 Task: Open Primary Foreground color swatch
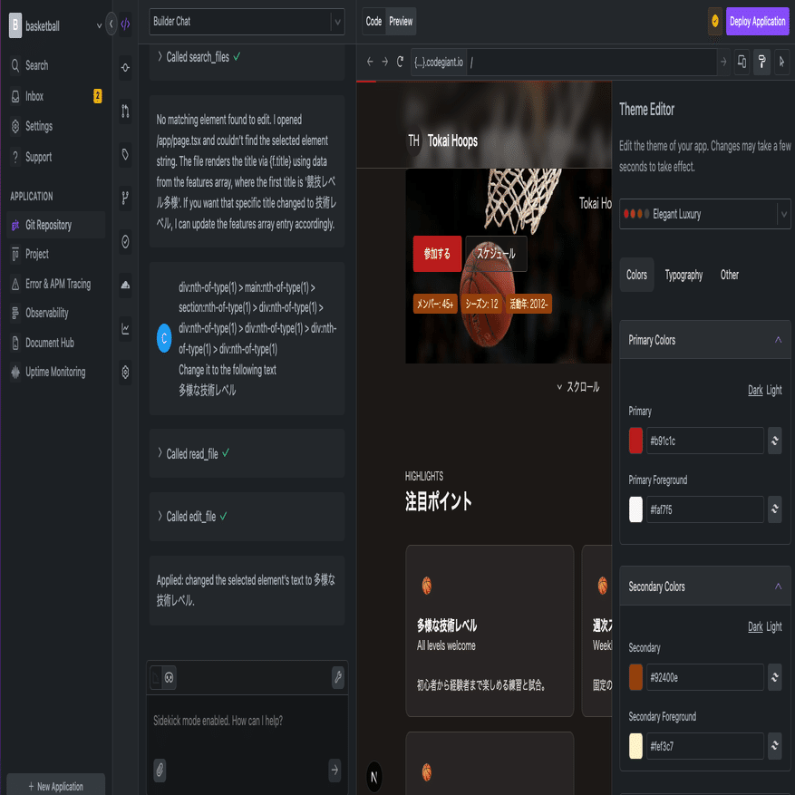point(635,509)
